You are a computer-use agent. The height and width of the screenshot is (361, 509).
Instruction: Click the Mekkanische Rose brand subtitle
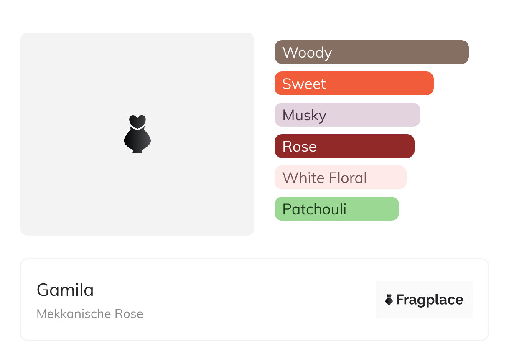90,314
